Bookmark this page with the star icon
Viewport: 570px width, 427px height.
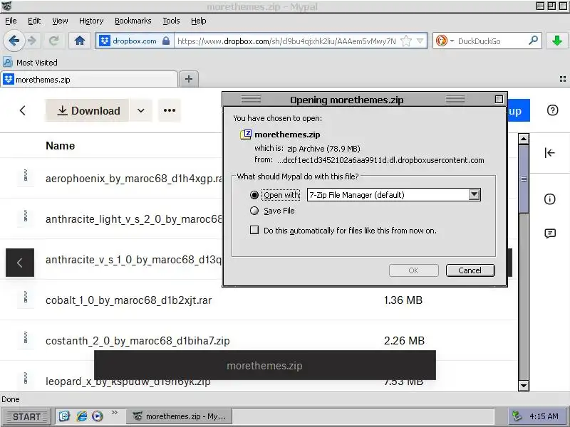tap(406, 41)
